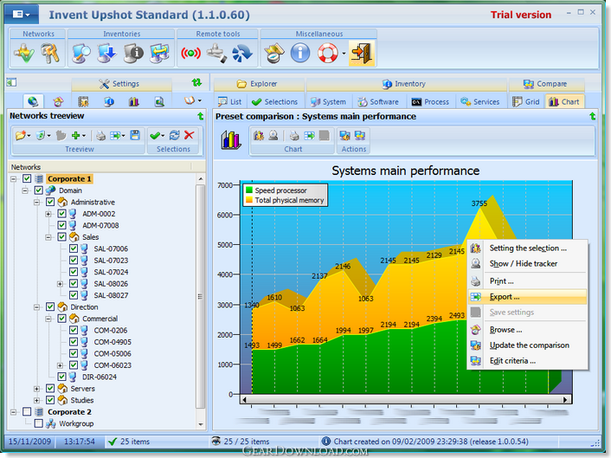
Task: Choose Show / Hide tracker
Action: [527, 263]
